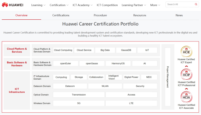The image size is (201, 115).
Task: Click Basic Software & Hardware Domain label
Action: tap(42, 64)
